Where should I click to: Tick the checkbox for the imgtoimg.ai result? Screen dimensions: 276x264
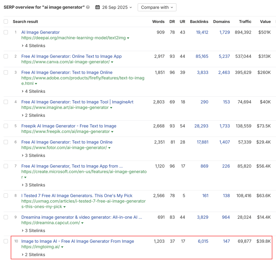click(6, 241)
